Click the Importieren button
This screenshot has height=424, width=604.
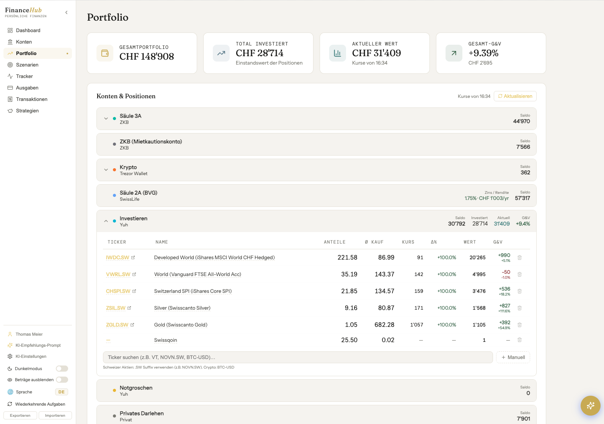click(55, 416)
